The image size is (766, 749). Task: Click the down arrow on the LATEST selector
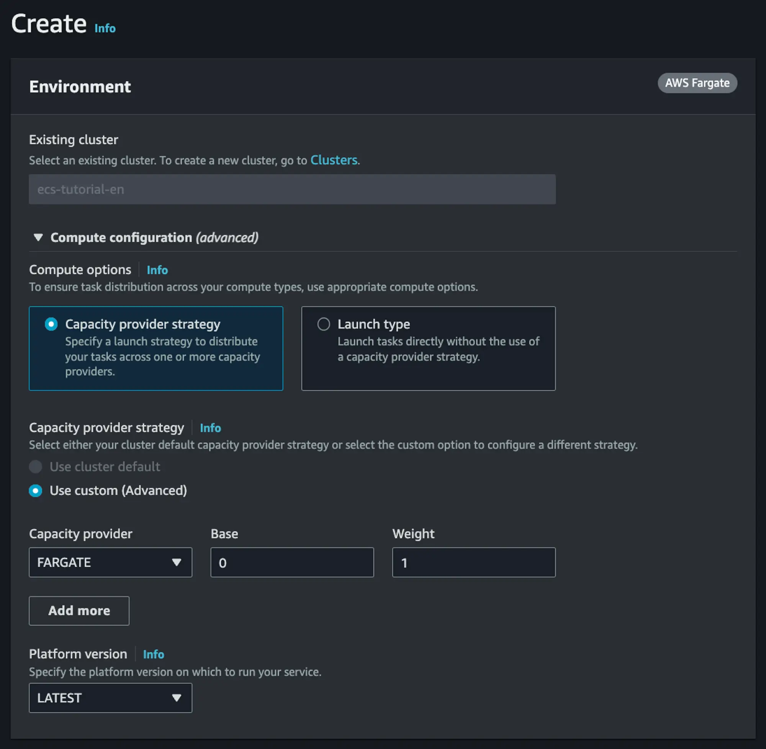tap(178, 698)
